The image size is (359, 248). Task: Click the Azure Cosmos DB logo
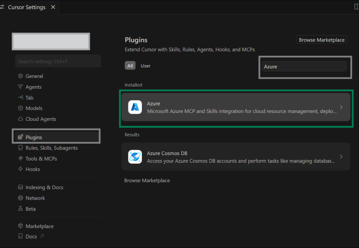click(x=135, y=157)
